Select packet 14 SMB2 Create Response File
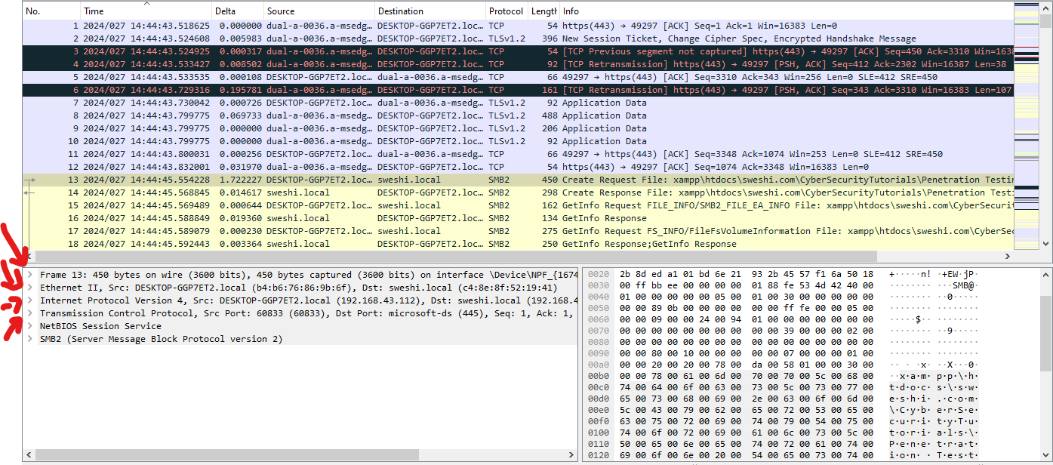Viewport: 1053px width, 465px height. [518, 192]
